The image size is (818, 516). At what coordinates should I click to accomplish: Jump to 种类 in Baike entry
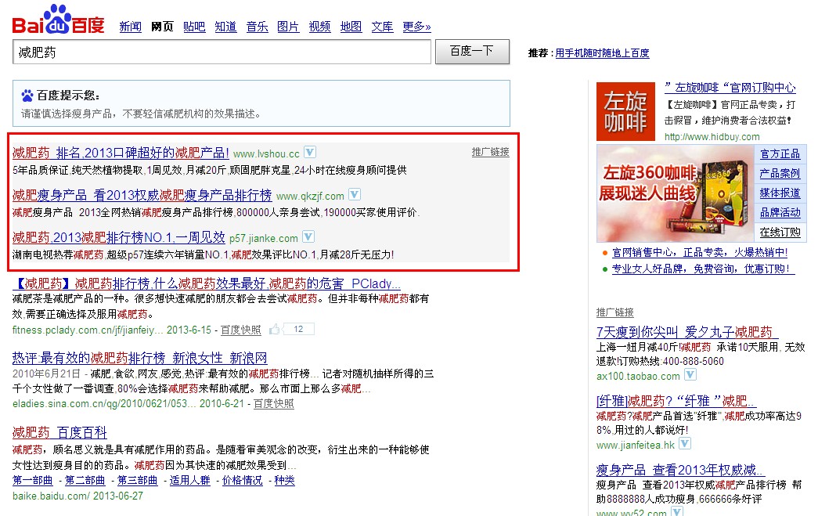pos(285,481)
